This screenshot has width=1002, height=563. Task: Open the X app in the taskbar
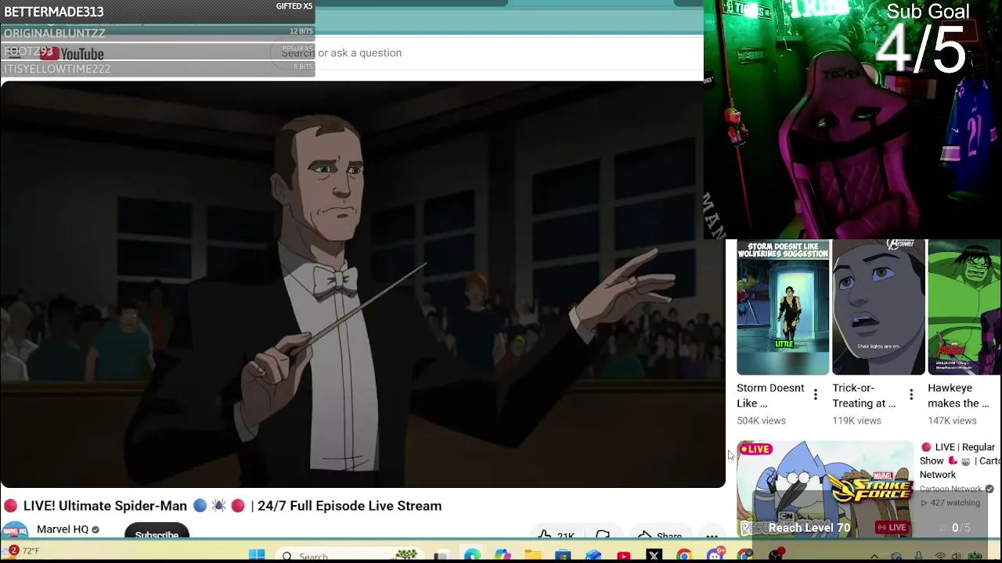tap(654, 556)
